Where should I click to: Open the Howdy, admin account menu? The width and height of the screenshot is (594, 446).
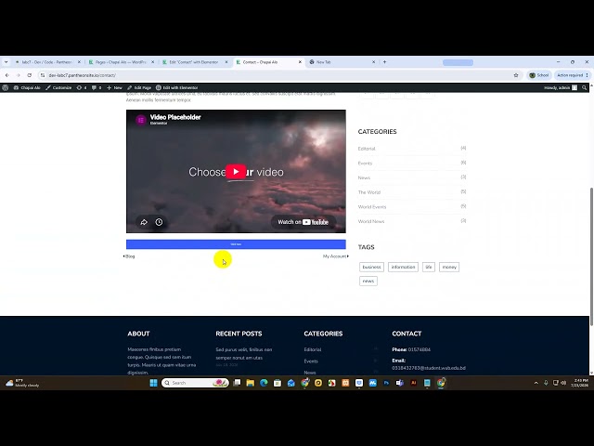(x=561, y=87)
